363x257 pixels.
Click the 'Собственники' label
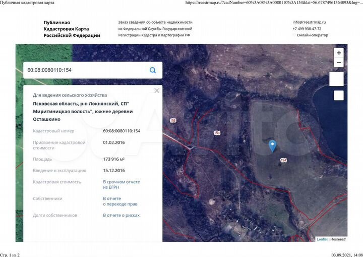(47, 198)
